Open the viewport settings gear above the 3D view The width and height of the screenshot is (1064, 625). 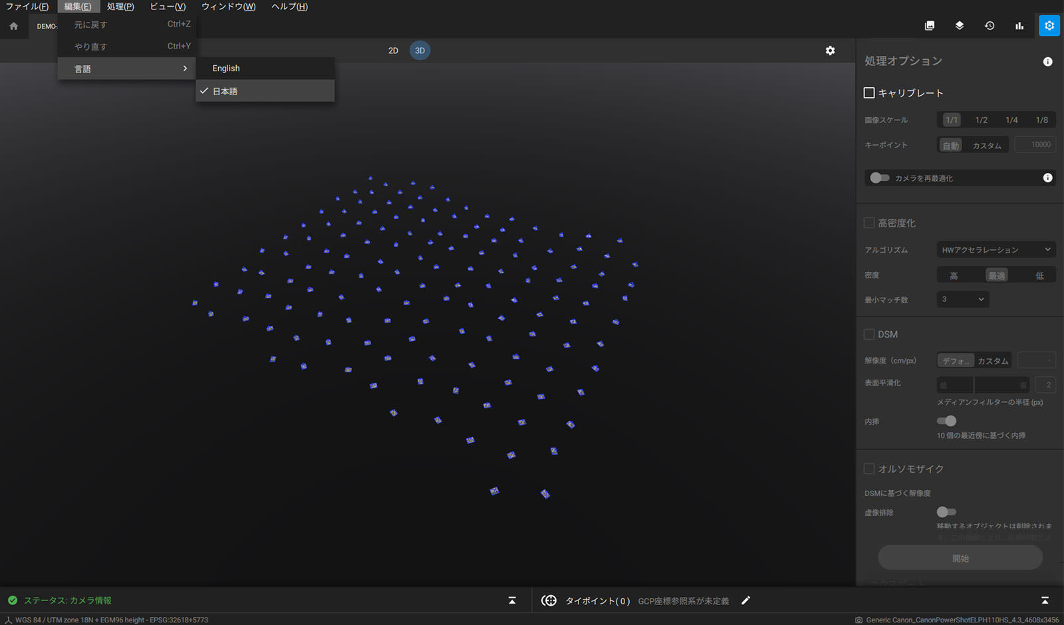pyautogui.click(x=831, y=50)
